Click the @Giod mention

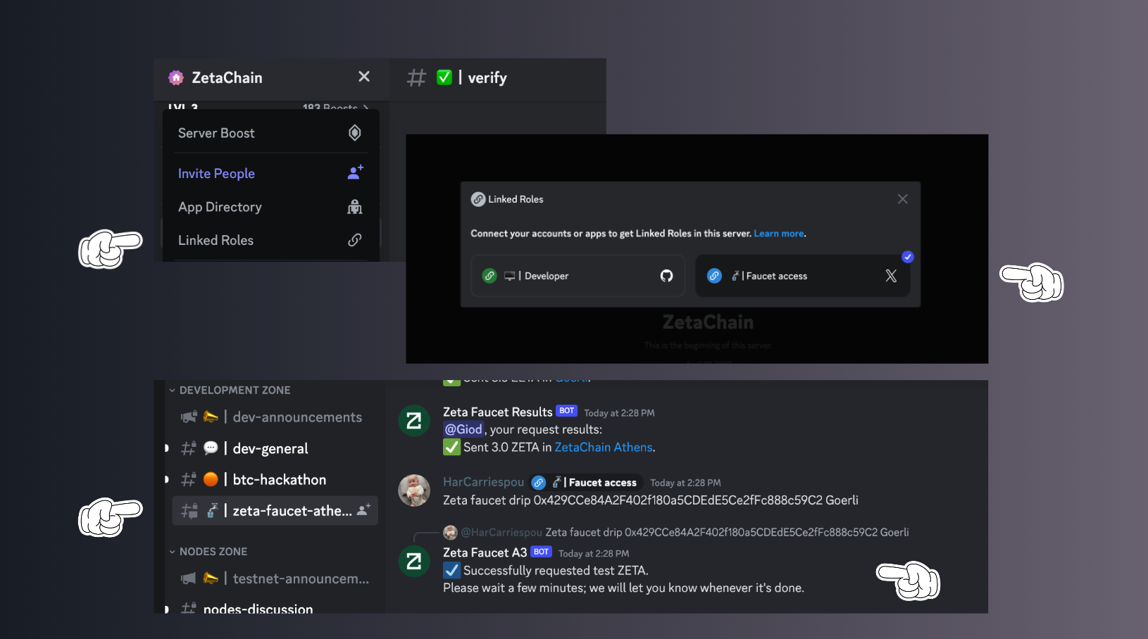point(463,429)
